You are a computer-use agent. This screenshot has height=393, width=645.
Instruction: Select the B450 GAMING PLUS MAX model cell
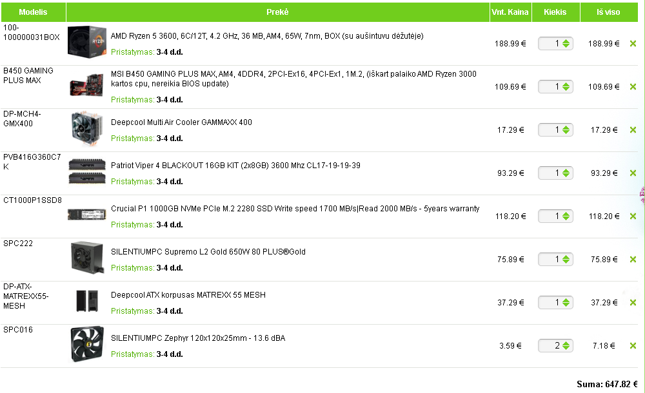click(x=28, y=75)
